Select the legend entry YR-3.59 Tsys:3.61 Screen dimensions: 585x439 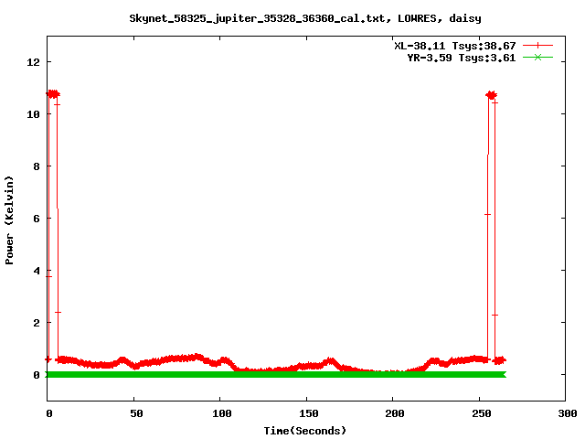(x=461, y=58)
